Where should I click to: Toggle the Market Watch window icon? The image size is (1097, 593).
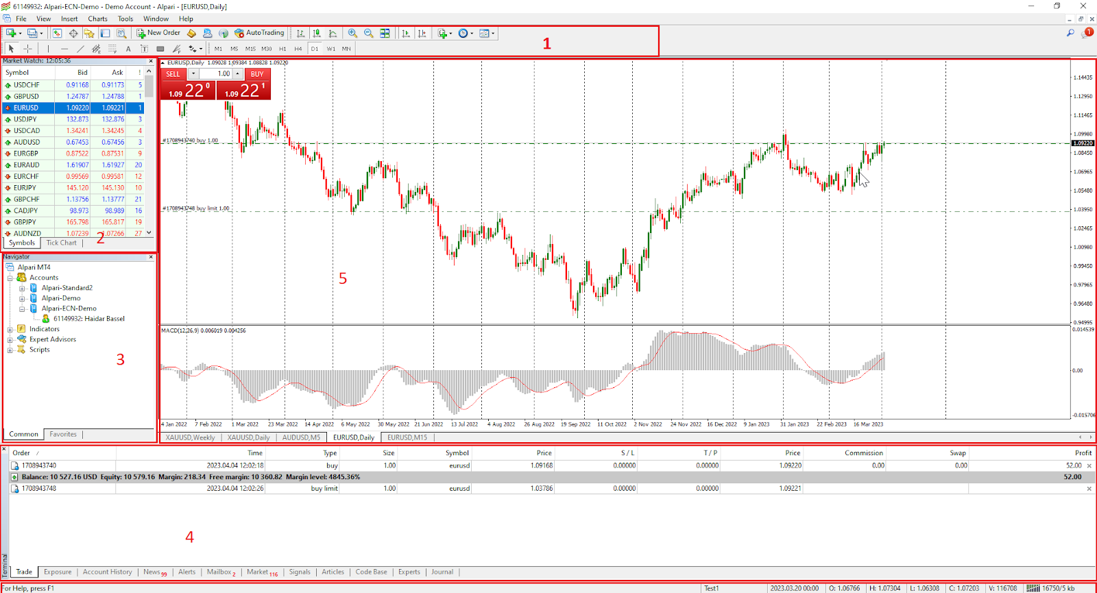[x=57, y=33]
